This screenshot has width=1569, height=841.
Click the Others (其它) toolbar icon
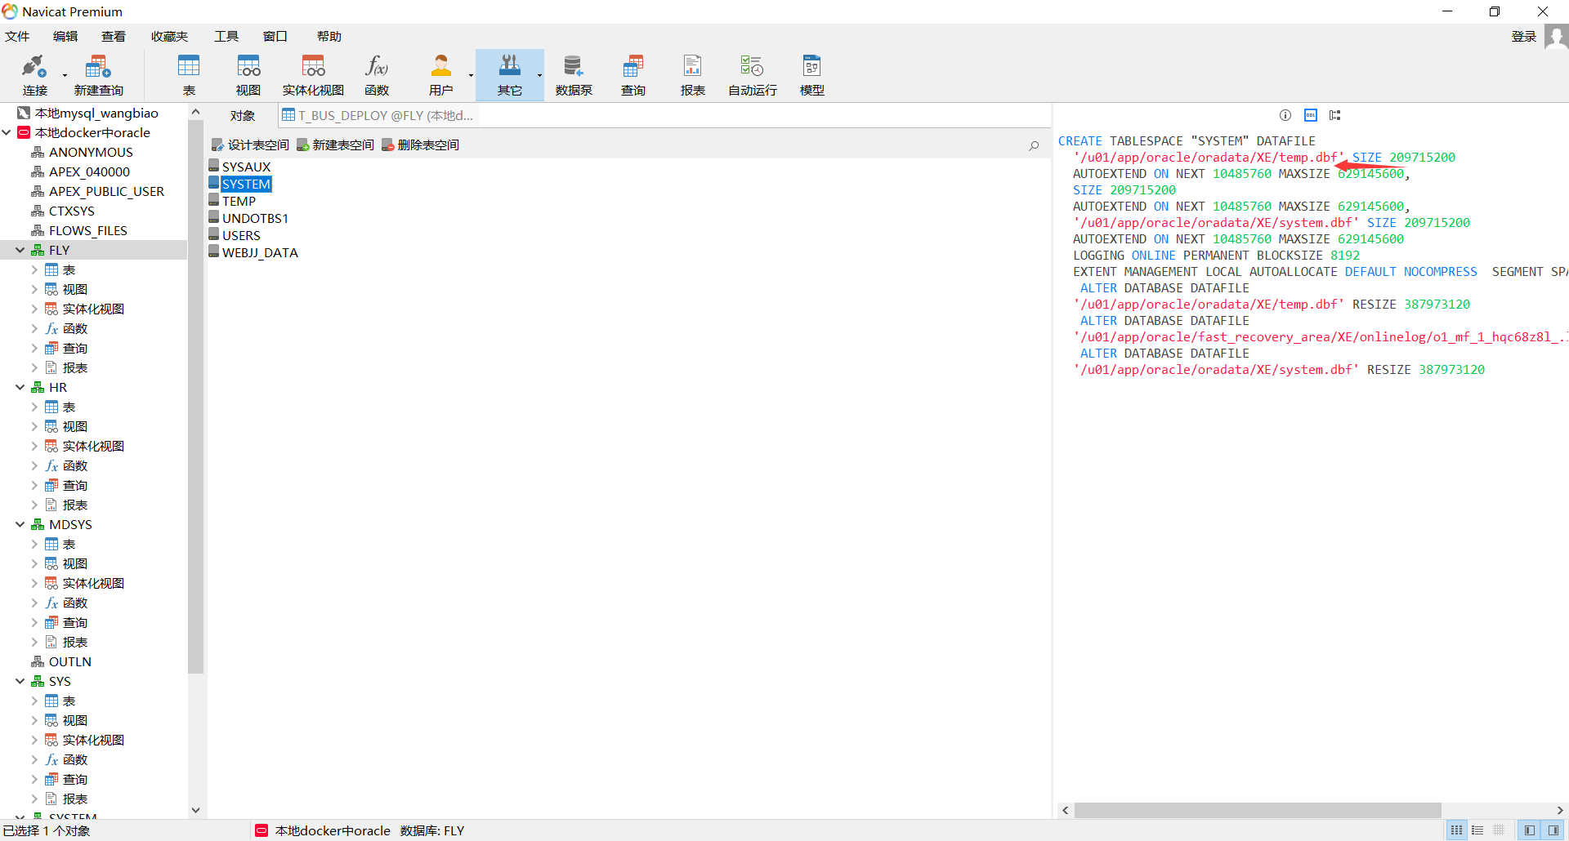click(510, 75)
